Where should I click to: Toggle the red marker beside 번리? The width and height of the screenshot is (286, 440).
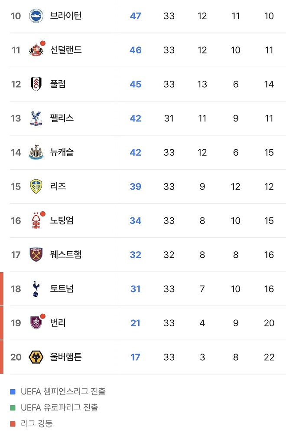[x=43, y=315]
